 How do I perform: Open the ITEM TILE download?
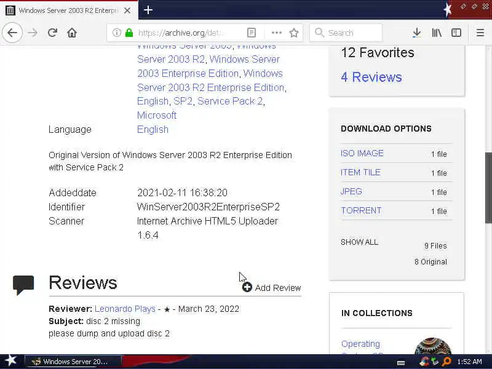[x=360, y=172]
